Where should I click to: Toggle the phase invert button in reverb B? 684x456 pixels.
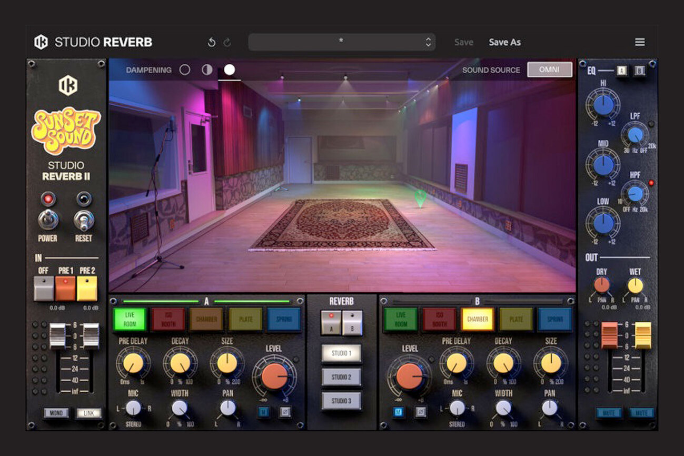(420, 412)
